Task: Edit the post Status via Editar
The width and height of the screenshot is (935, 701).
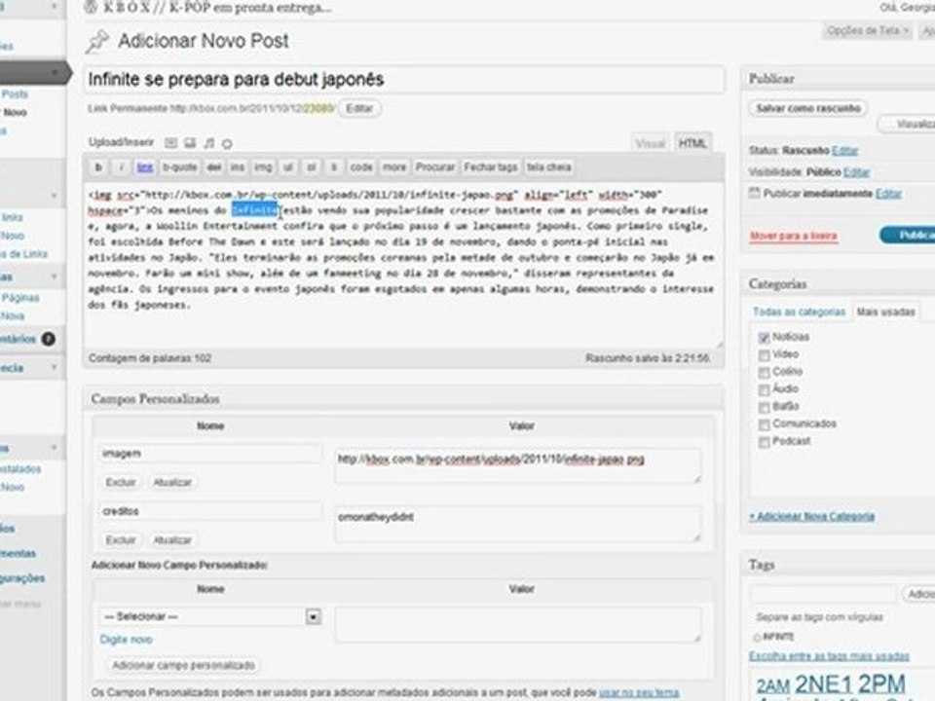Action: click(844, 150)
